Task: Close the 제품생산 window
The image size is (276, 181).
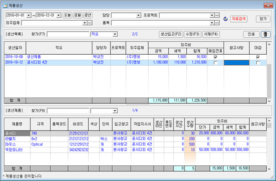Action: click(268, 6)
